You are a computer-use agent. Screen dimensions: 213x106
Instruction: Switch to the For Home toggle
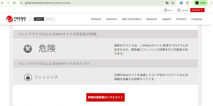[x=49, y=19]
